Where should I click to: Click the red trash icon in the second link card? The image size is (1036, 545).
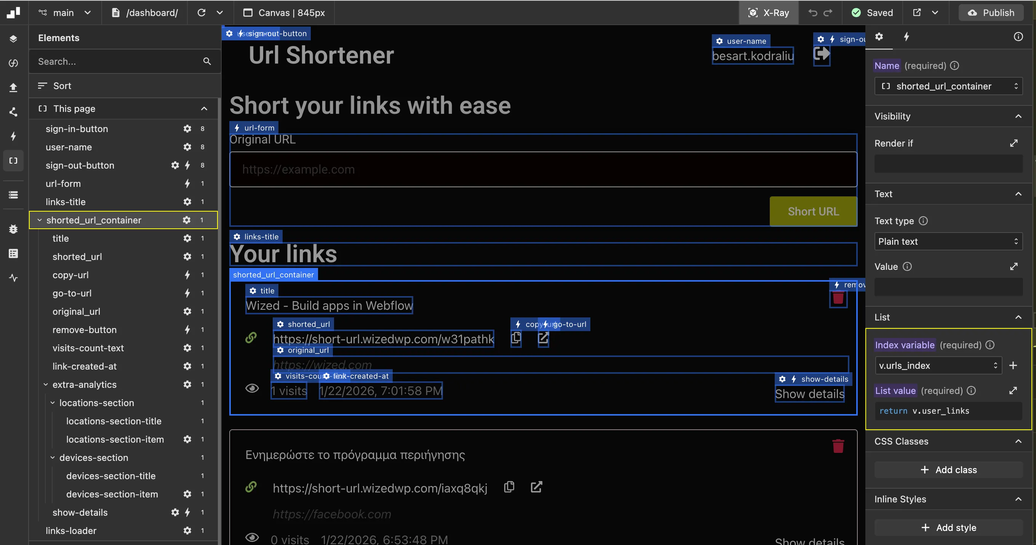pos(838,445)
